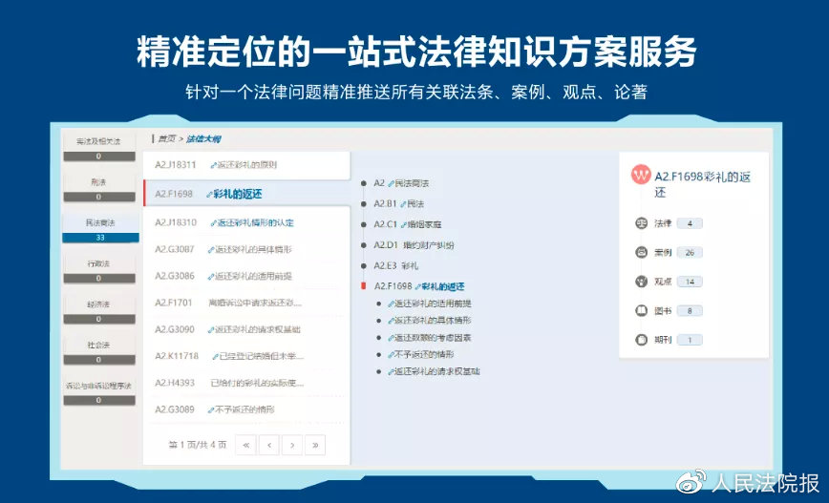Click link icon beside 返还彩礼情形的认定
The height and width of the screenshot is (503, 829).
(x=214, y=223)
